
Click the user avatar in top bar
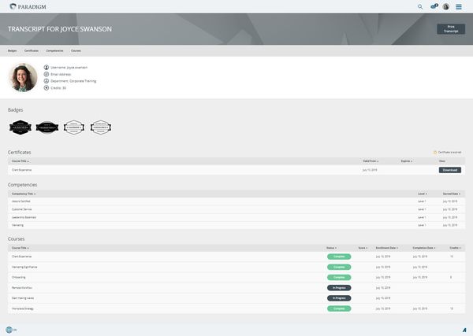(446, 6)
